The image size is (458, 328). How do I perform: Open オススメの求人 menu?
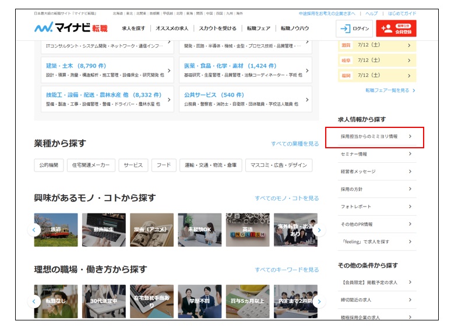tap(172, 28)
